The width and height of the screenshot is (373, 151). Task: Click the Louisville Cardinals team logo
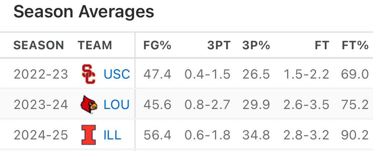[x=89, y=105]
